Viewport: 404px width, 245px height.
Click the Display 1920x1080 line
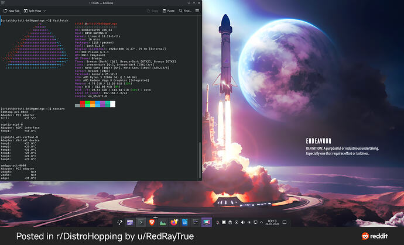(121, 49)
